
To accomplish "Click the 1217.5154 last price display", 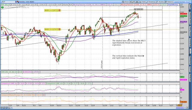I will click(179, 2).
